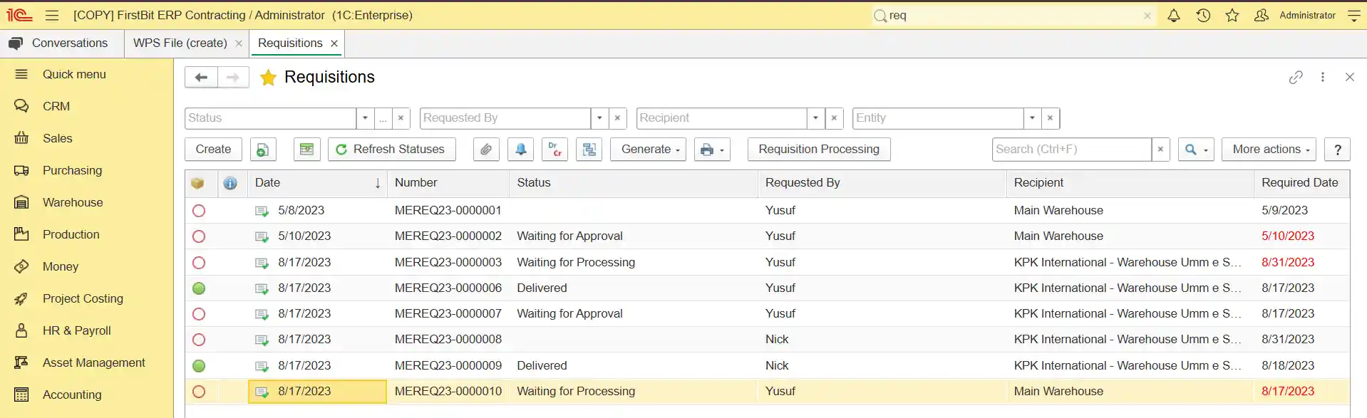The image size is (1367, 418).
Task: Click the reminder bell toolbar button
Action: click(x=521, y=150)
